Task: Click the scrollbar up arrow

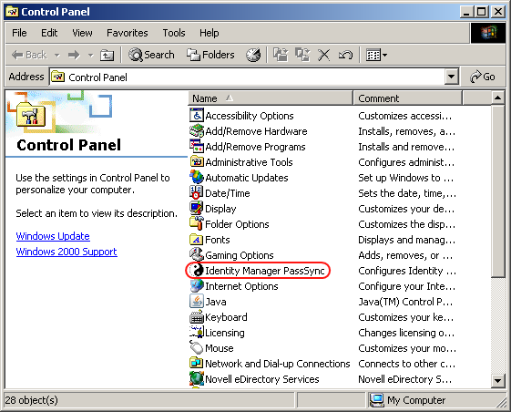Action: [x=498, y=98]
